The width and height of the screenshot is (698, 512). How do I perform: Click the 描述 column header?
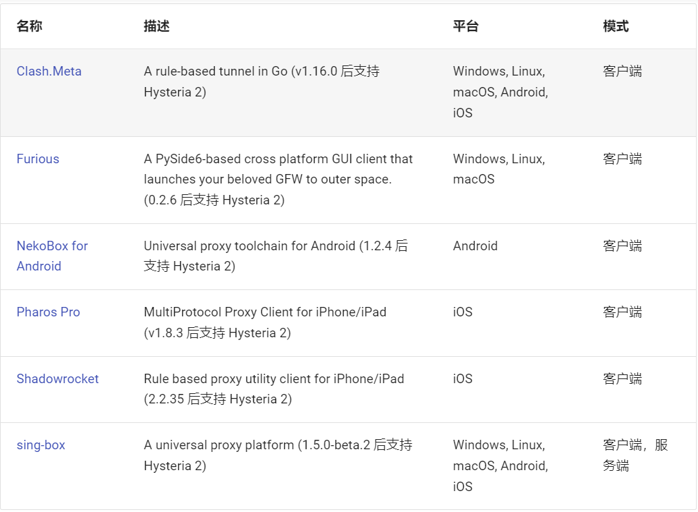tap(157, 26)
